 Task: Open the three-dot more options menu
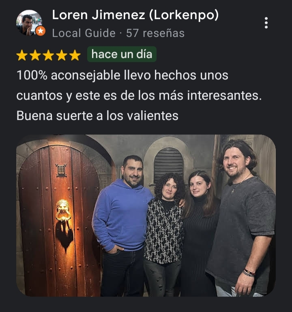pos(266,23)
